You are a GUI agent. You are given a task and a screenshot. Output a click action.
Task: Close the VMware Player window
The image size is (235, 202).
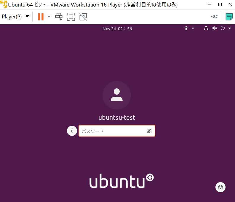tap(230, 4)
